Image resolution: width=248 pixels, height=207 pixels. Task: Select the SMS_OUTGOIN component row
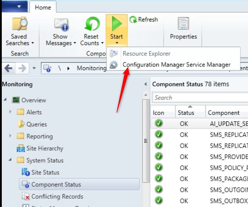pyautogui.click(x=199, y=190)
